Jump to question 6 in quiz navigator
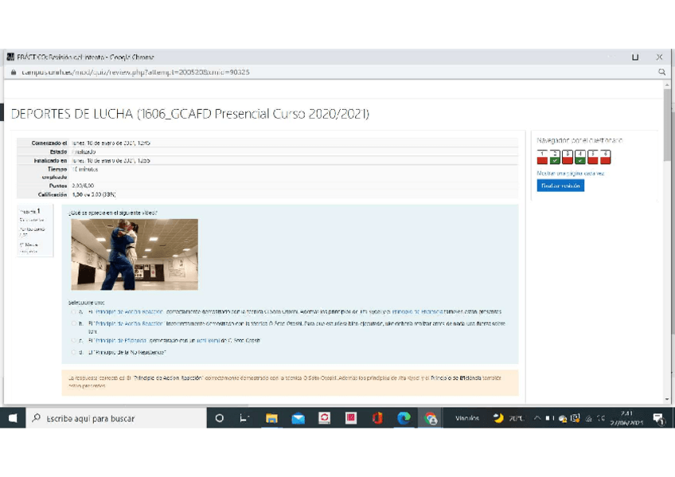The height and width of the screenshot is (477, 675). click(606, 155)
